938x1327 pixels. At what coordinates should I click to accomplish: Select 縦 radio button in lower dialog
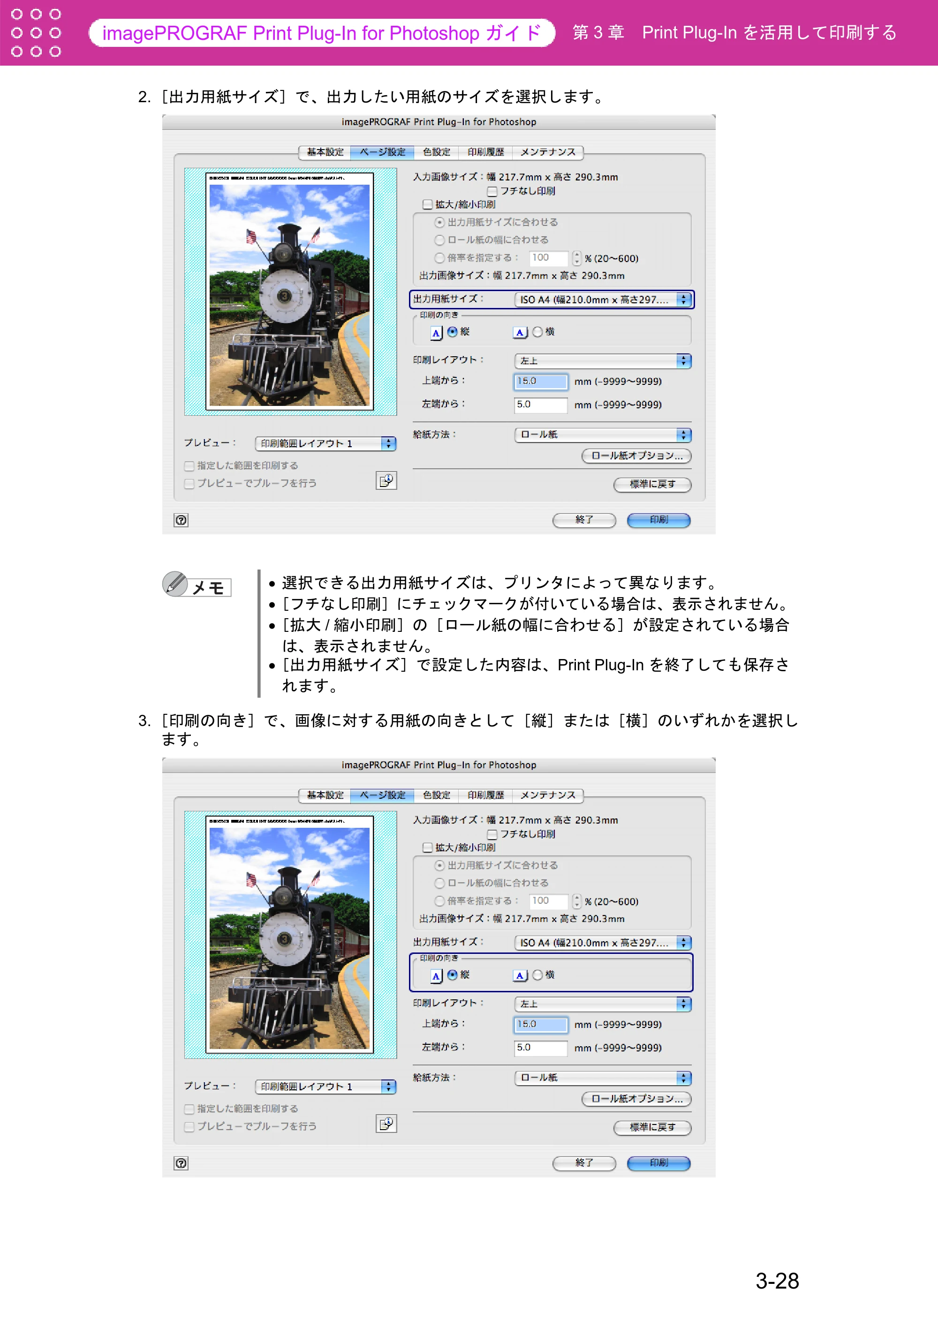point(452,975)
